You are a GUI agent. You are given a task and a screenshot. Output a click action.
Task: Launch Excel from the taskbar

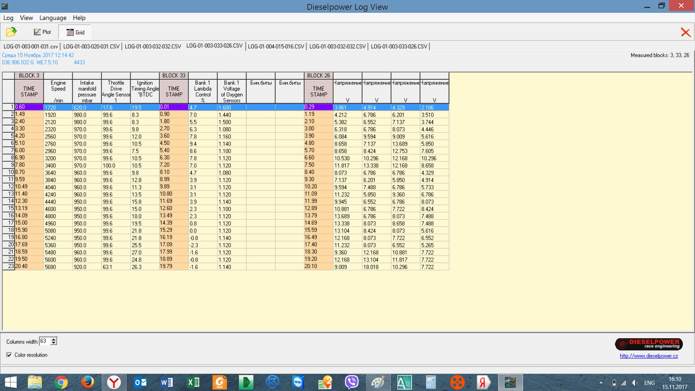pos(193,382)
